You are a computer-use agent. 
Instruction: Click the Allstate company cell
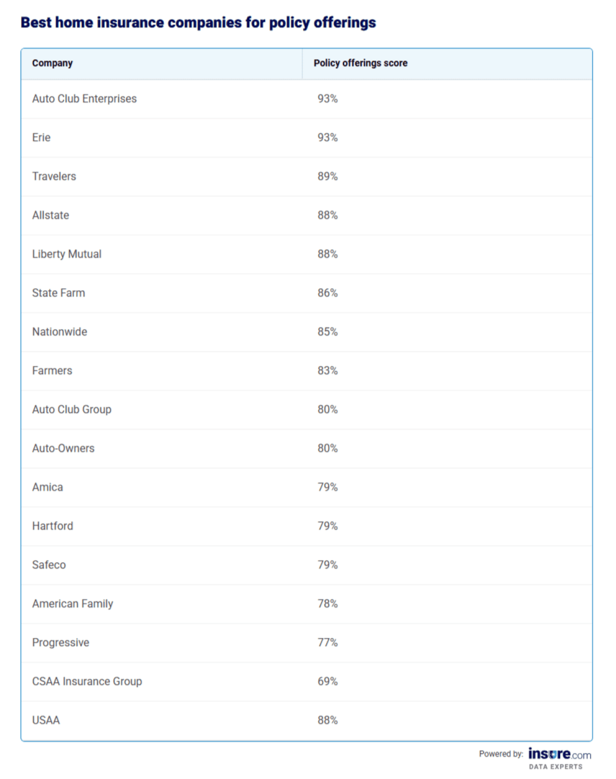tap(51, 216)
